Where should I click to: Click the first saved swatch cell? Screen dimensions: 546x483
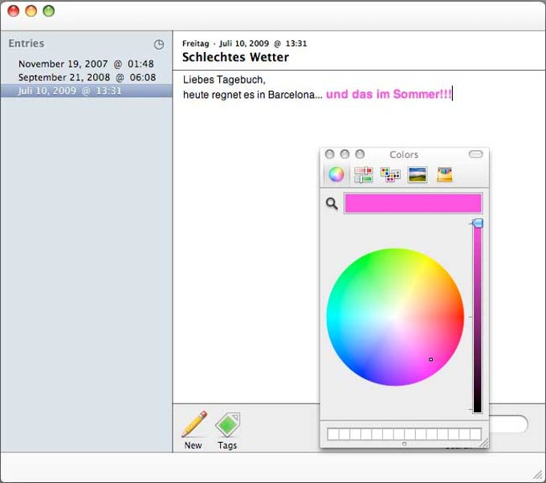(x=333, y=434)
